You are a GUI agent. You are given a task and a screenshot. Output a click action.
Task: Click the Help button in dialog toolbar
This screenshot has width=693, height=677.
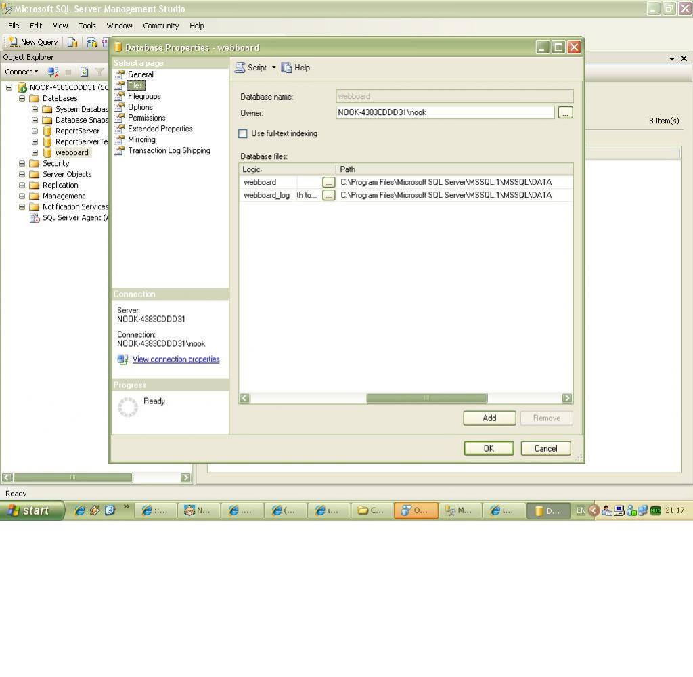(x=296, y=68)
